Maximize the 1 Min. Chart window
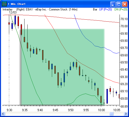 pos(119,4)
